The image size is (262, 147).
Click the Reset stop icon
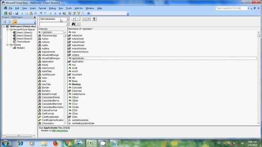pyautogui.click(x=60, y=13)
